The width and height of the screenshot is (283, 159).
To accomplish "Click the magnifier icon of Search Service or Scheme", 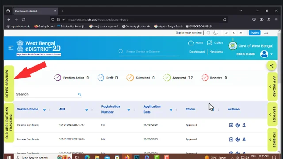I will tap(121, 52).
